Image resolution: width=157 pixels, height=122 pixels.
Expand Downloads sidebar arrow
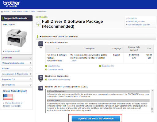(30, 58)
